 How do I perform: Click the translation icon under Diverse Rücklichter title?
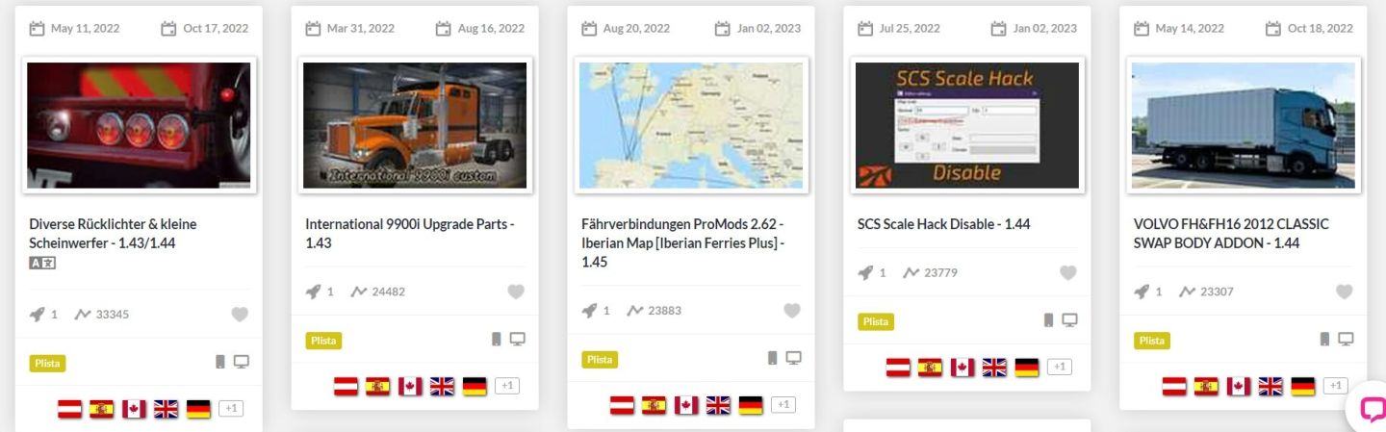[x=42, y=263]
